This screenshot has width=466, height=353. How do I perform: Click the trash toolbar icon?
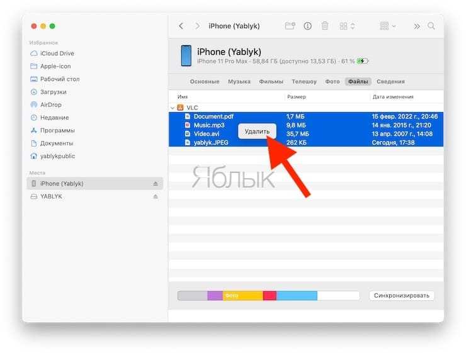(325, 26)
